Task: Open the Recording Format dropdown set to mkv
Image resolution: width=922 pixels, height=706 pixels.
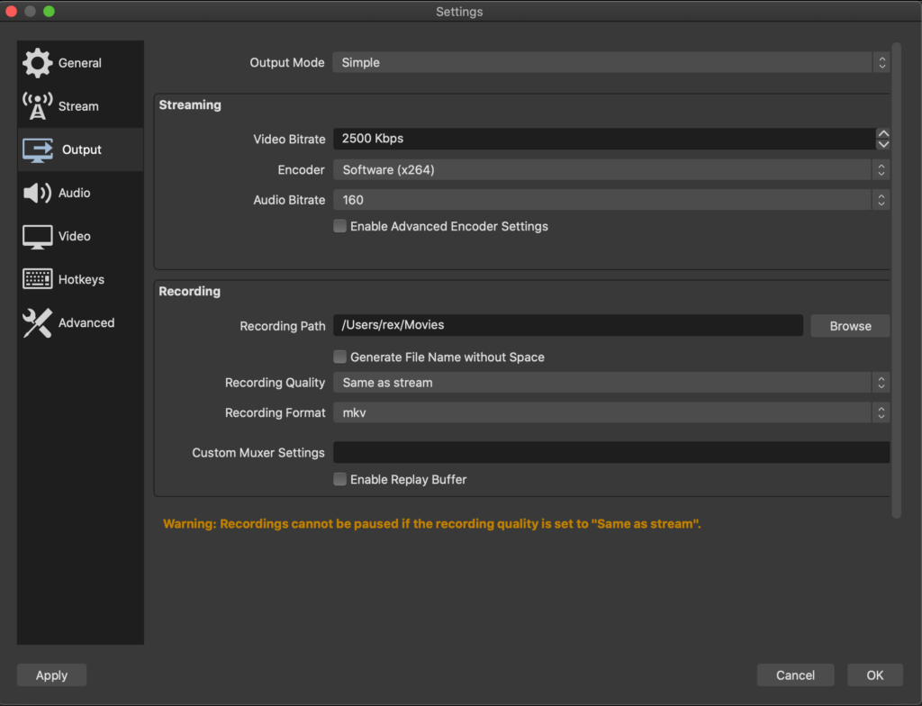Action: [611, 413]
